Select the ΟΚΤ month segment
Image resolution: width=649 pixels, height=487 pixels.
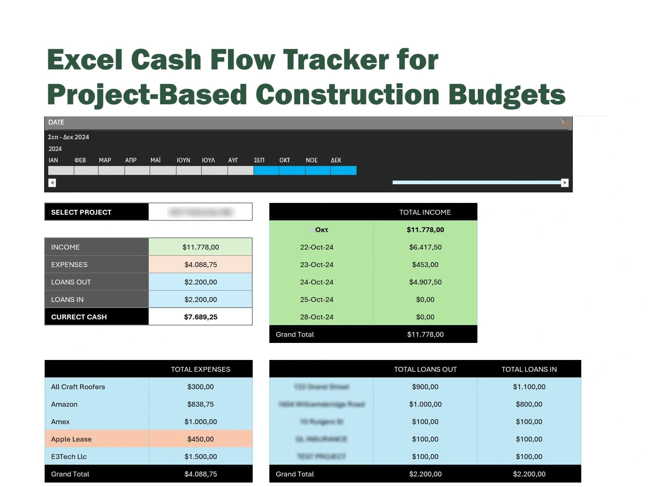[292, 170]
